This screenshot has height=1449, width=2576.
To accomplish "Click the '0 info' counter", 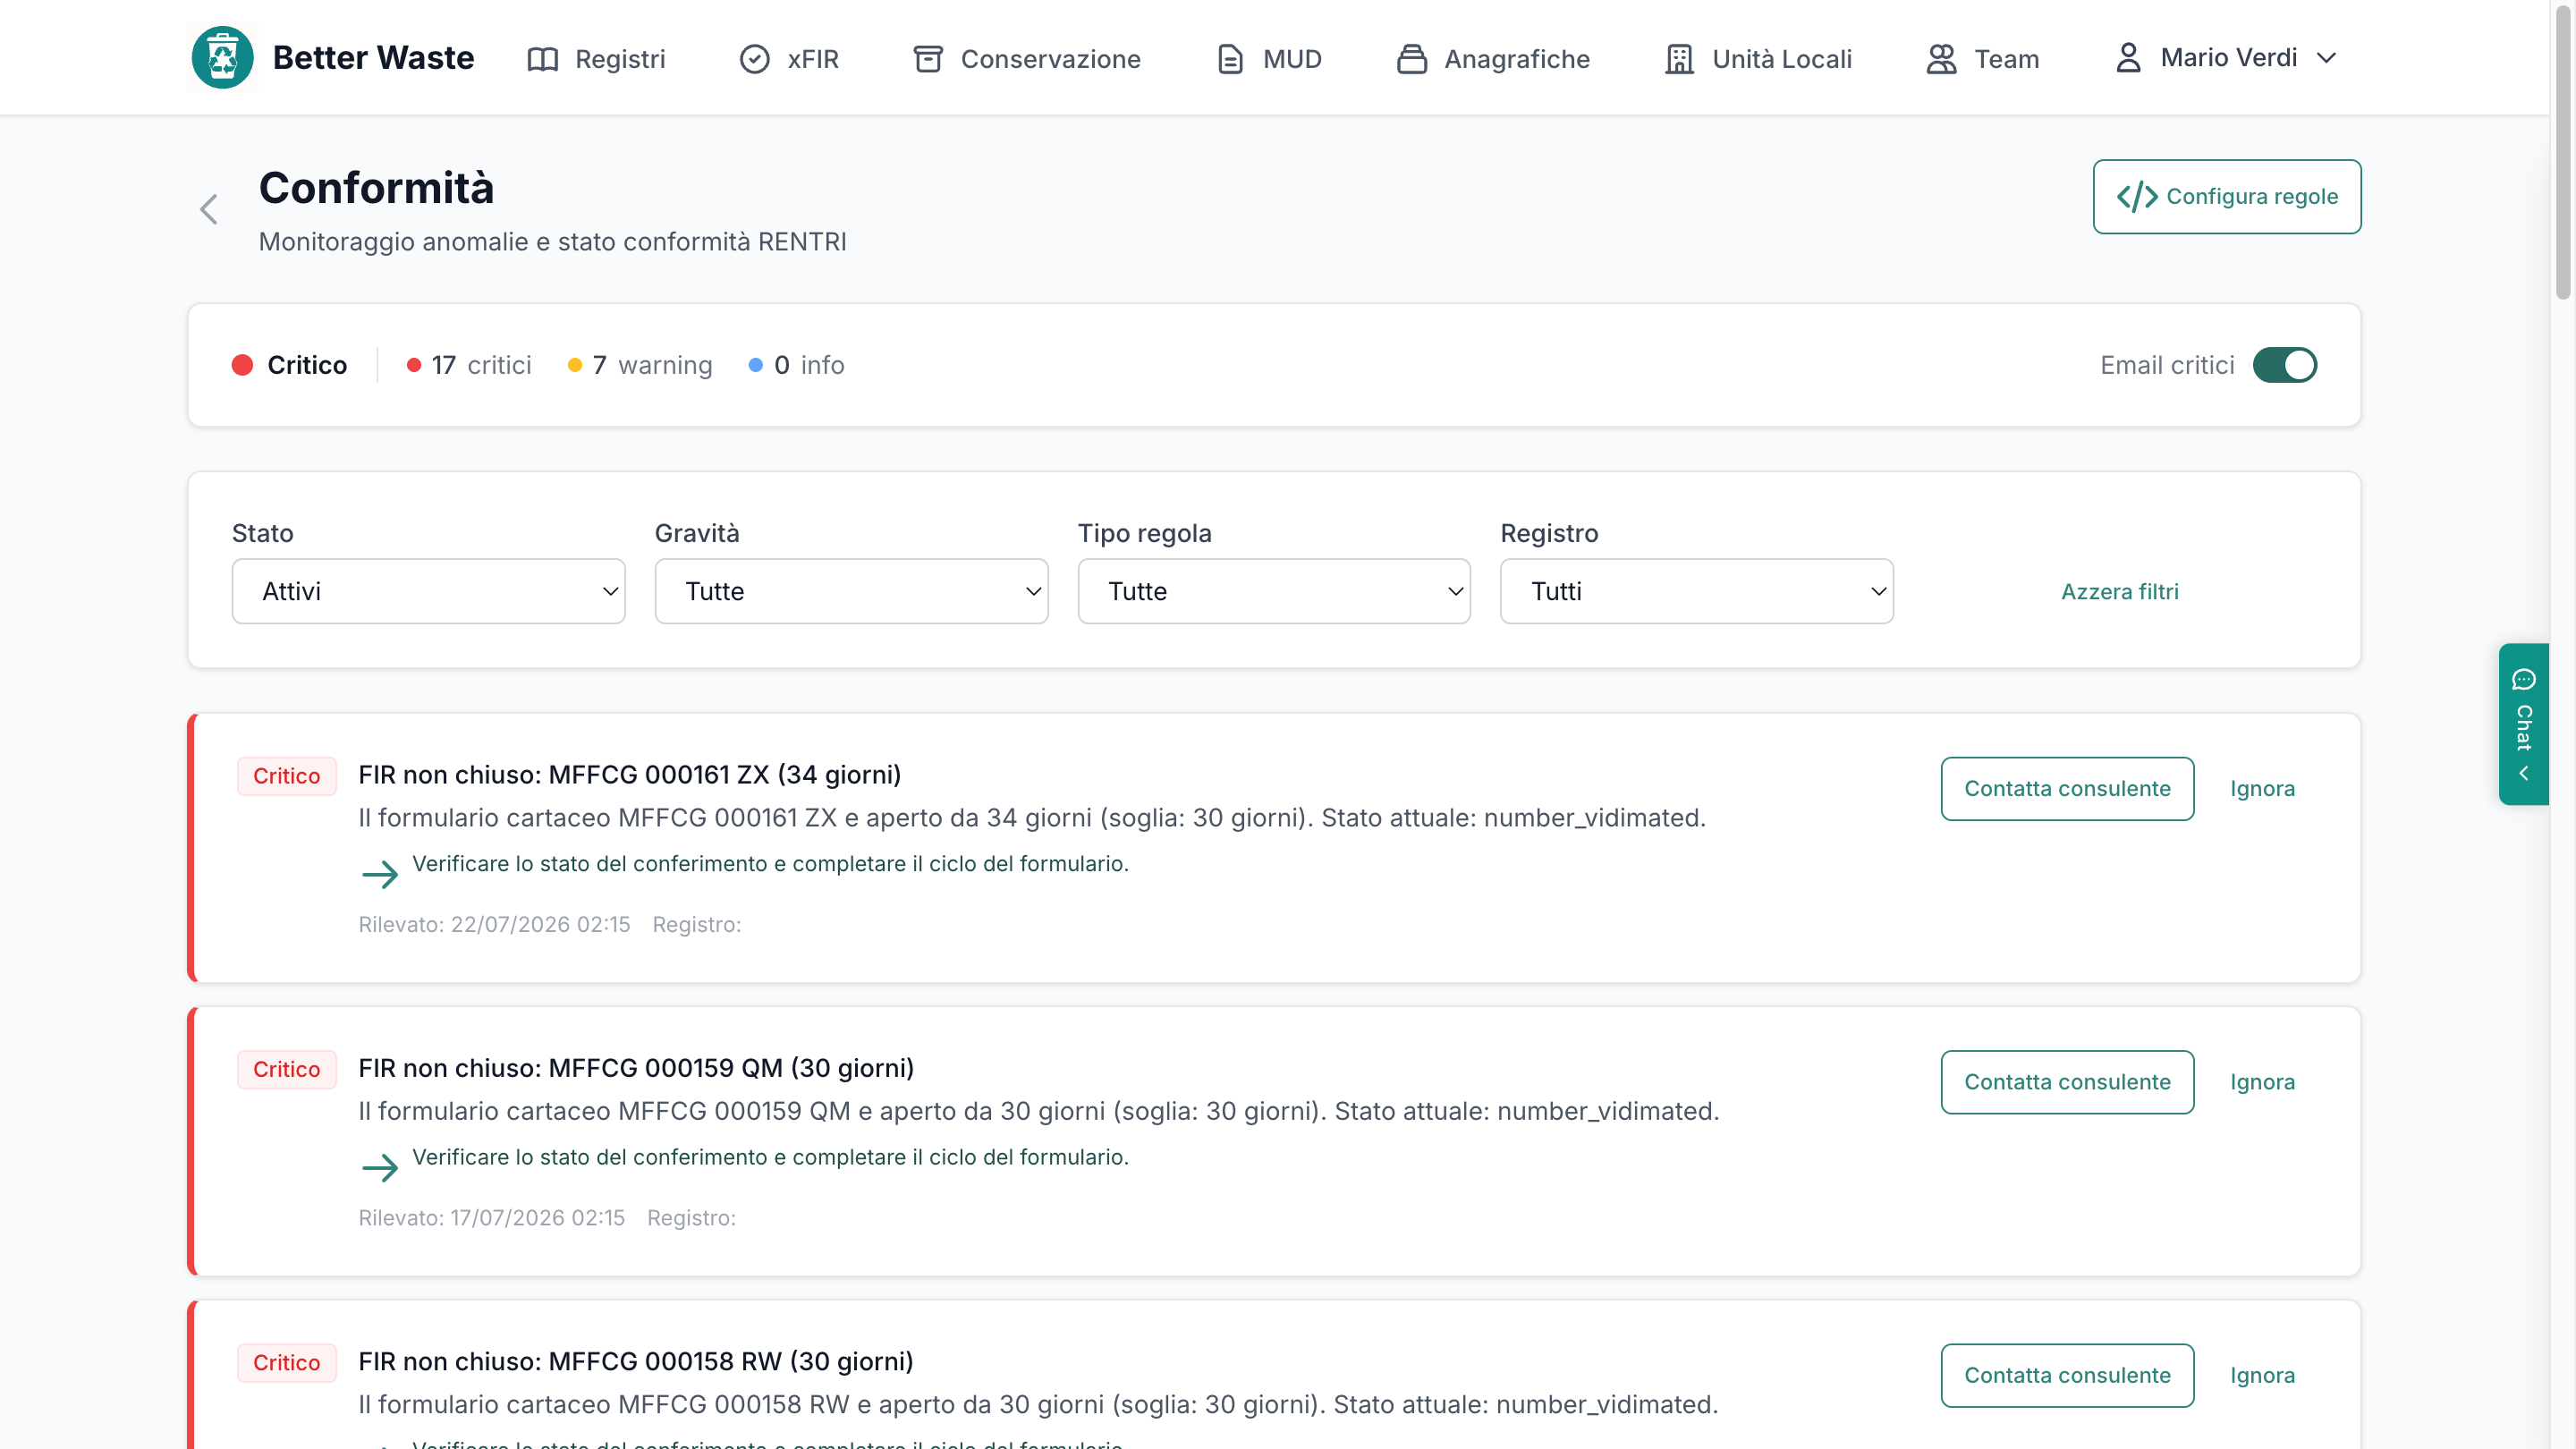I will (x=797, y=365).
